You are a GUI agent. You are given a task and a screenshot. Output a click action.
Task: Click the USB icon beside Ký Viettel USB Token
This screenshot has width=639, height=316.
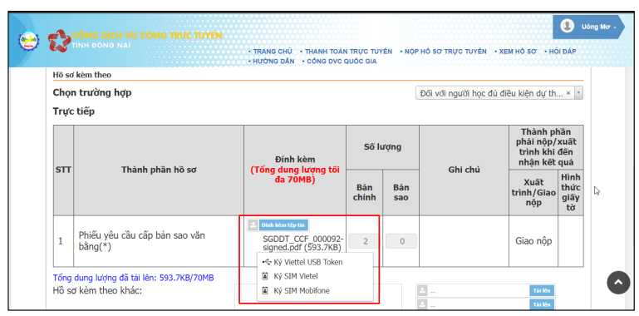(x=267, y=262)
